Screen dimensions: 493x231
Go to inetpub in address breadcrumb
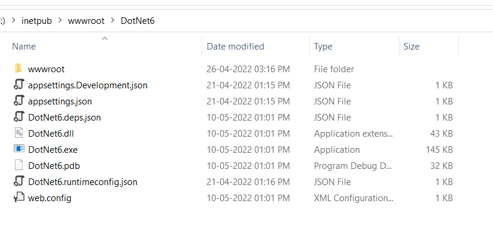36,21
